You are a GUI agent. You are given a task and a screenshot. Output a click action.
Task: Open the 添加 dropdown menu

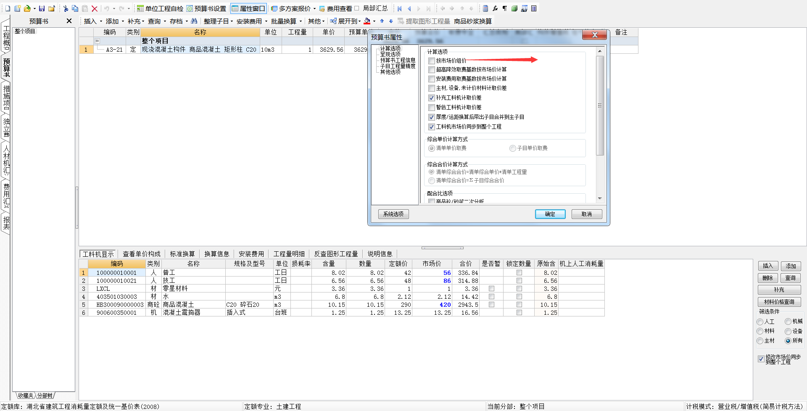[115, 21]
